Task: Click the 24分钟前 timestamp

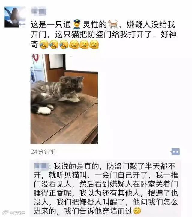Action: pos(43,152)
